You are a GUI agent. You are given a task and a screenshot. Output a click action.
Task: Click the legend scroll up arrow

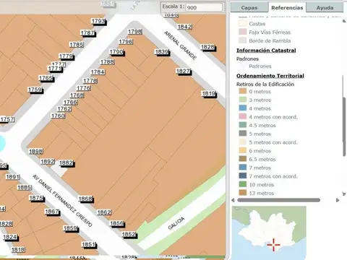click(x=344, y=21)
